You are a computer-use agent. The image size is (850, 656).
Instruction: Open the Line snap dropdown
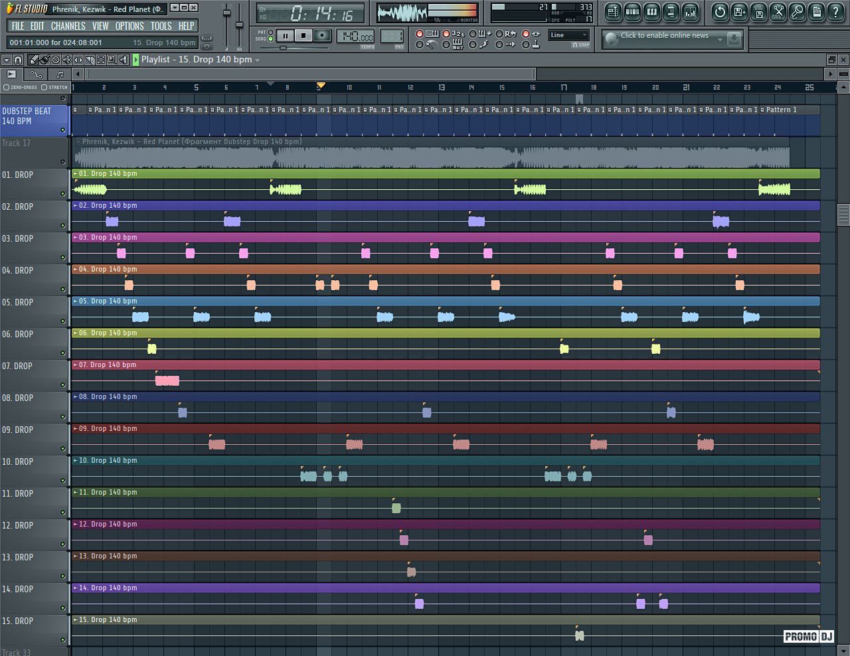(x=569, y=35)
